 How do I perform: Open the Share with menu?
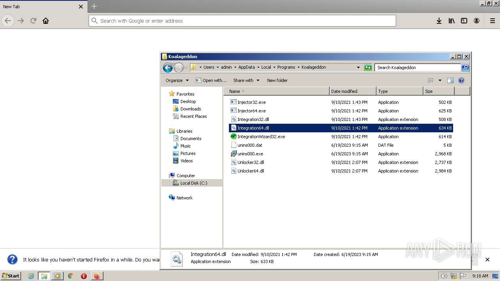point(246,80)
